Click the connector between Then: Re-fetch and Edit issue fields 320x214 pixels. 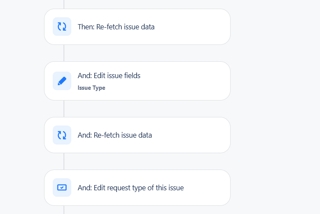[64, 53]
